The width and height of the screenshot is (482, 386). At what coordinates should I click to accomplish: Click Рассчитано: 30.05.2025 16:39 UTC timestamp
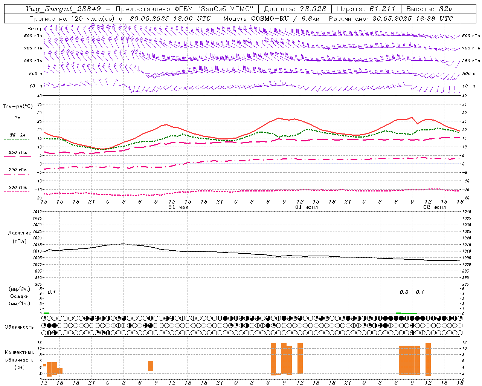click(391, 18)
